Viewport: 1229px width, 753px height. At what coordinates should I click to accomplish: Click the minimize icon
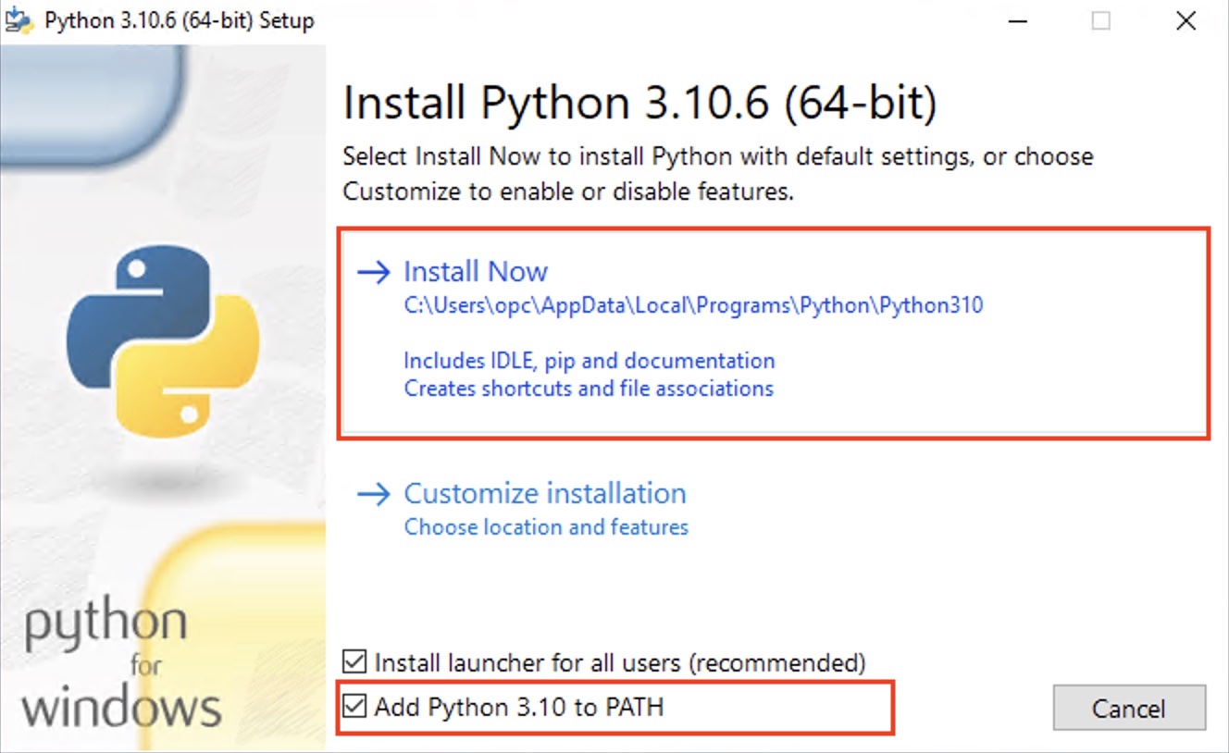tap(1016, 20)
